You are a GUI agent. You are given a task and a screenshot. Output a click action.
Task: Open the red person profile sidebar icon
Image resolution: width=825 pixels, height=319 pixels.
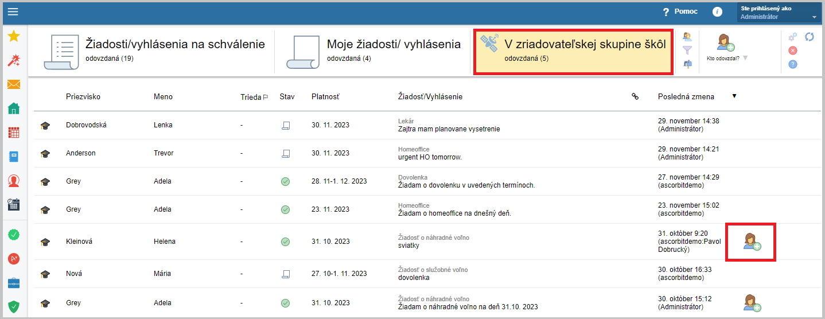pos(14,181)
